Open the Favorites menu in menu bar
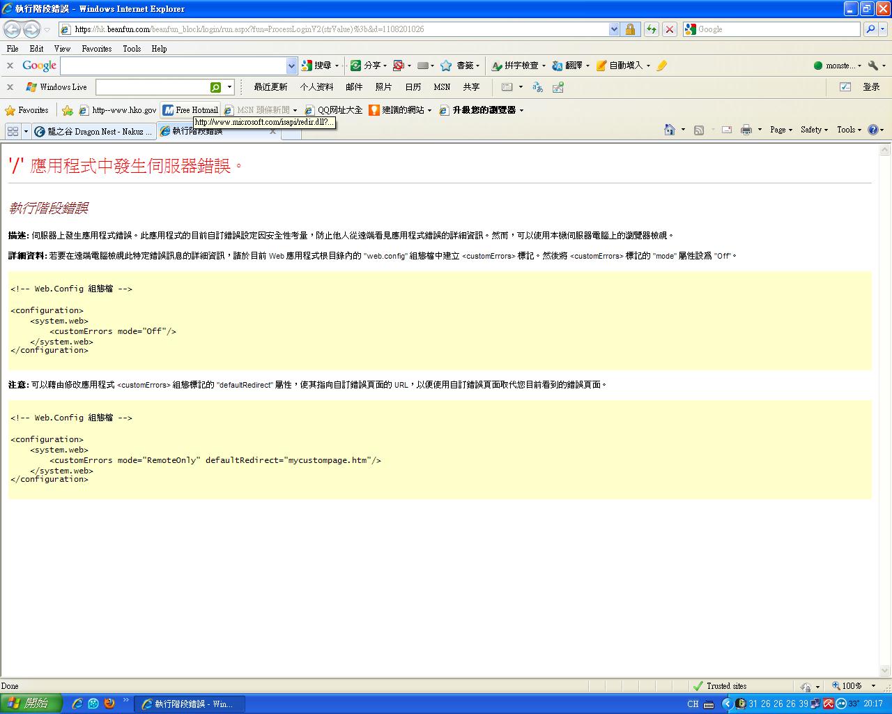This screenshot has width=892, height=714. [96, 49]
